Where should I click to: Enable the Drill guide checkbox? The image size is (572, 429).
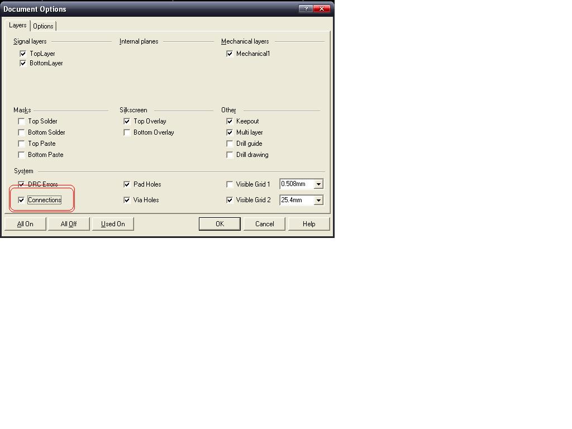point(230,144)
